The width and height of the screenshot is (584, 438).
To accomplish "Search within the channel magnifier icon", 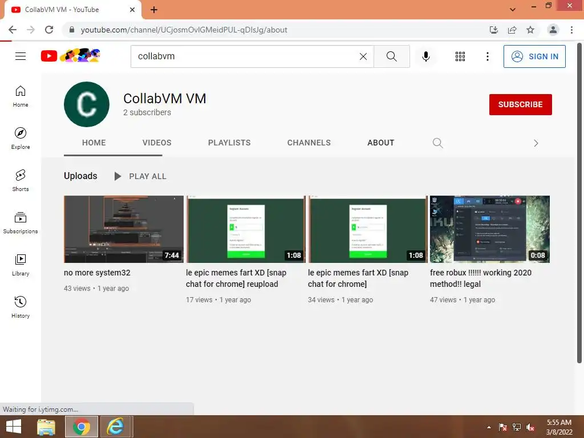I will (437, 143).
